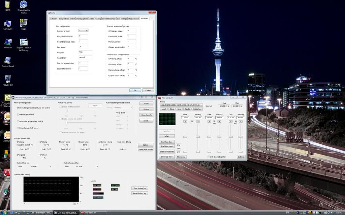The height and width of the screenshot is (215, 345).
Task: Select the Manual fan control mode
Action: [18, 115]
